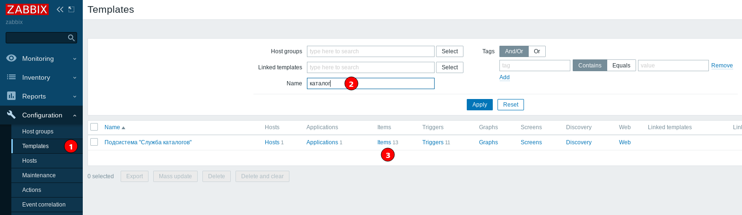
Task: Collapse the Configuration menu chevron
Action: coord(75,116)
